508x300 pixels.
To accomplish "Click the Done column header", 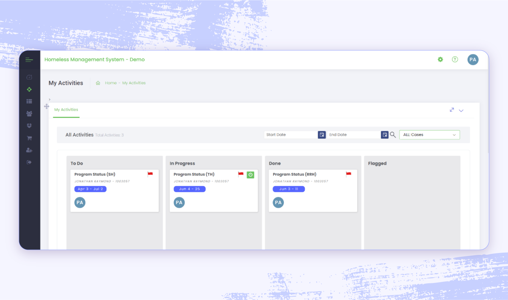I will coord(275,163).
